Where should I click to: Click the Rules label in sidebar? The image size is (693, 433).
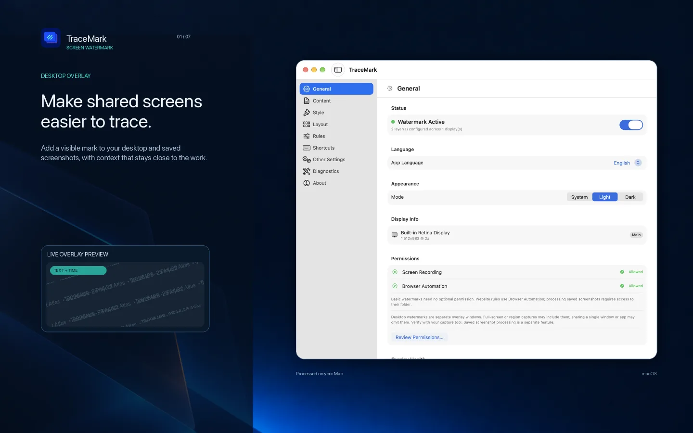(x=319, y=136)
